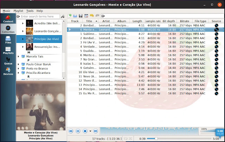Image resolution: width=225 pixels, height=142 pixels.
Task: Clear the playlist toolbar icon
Action: coord(86,16)
